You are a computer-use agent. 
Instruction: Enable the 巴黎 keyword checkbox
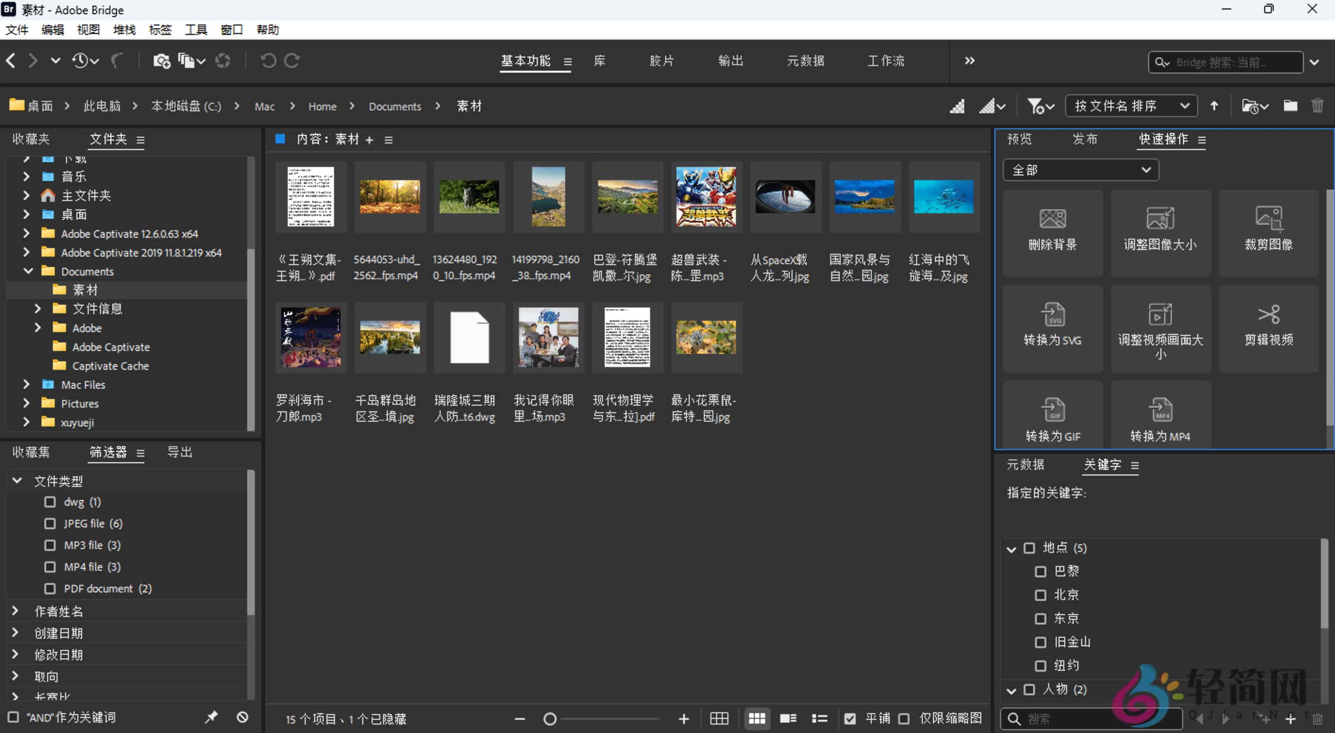pyautogui.click(x=1041, y=571)
